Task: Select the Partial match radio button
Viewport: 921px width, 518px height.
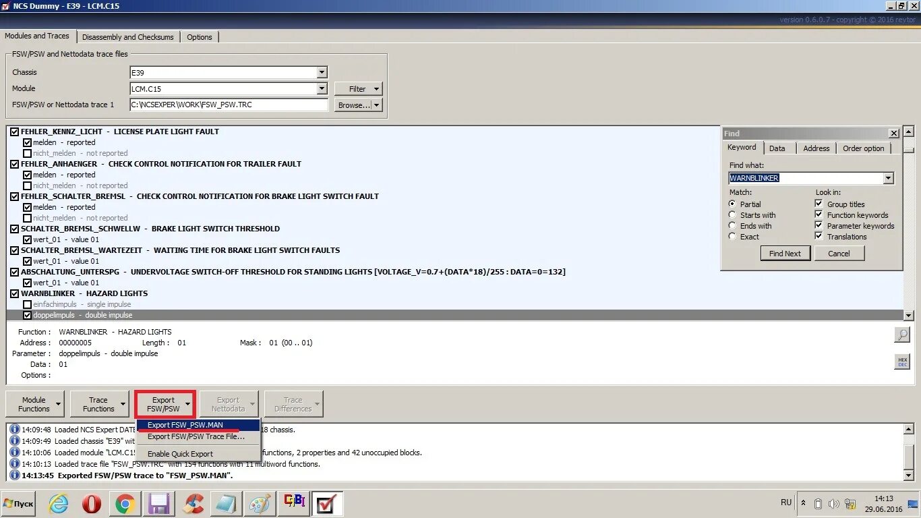Action: click(732, 204)
